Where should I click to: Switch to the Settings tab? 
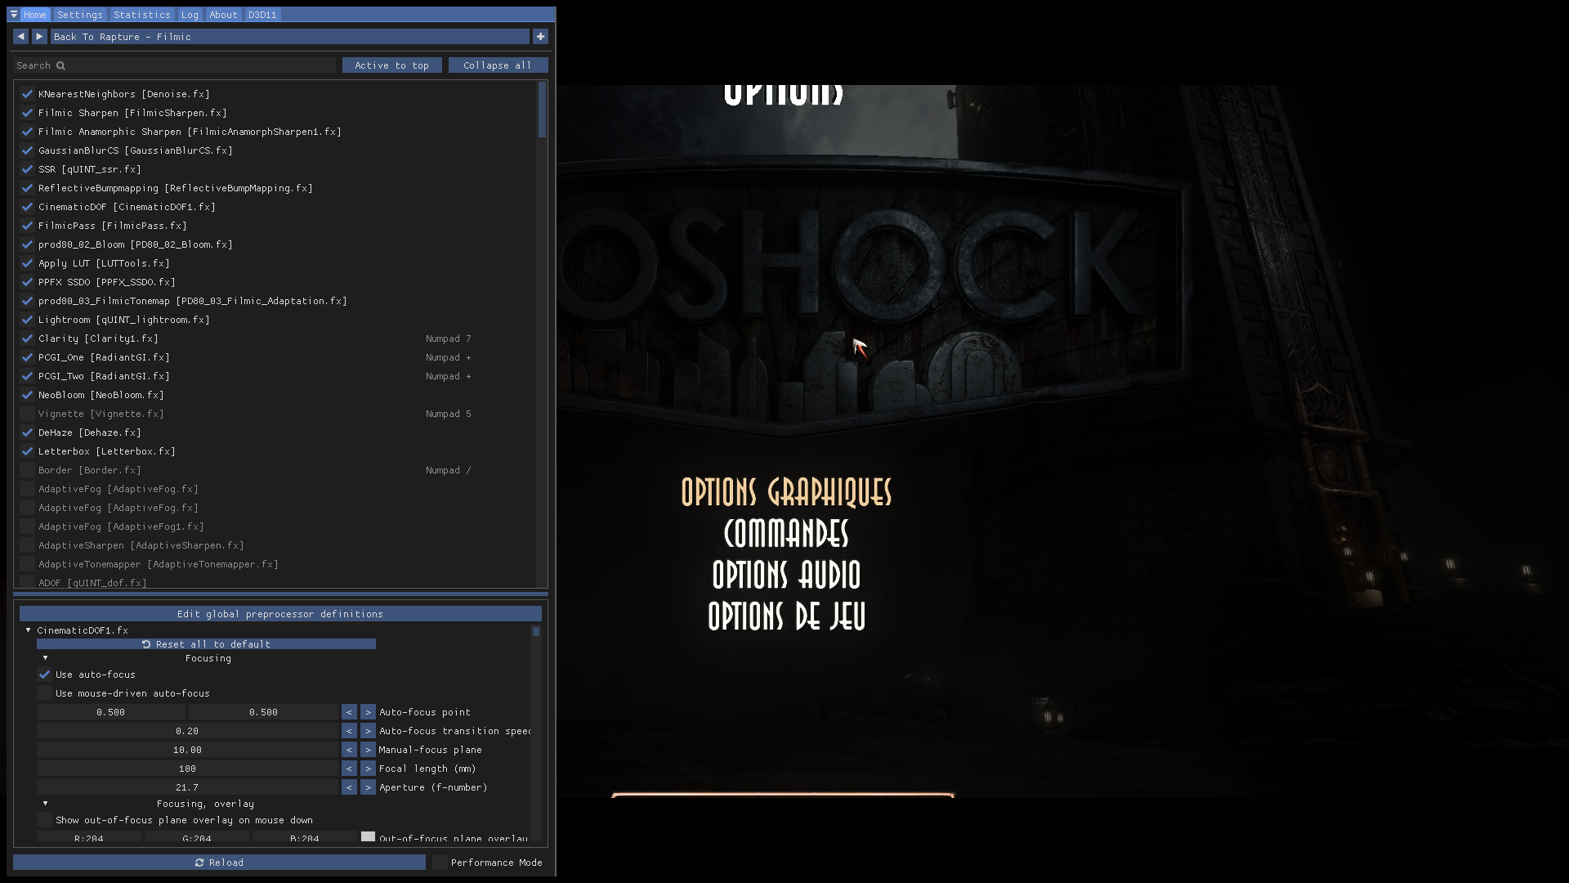point(79,14)
